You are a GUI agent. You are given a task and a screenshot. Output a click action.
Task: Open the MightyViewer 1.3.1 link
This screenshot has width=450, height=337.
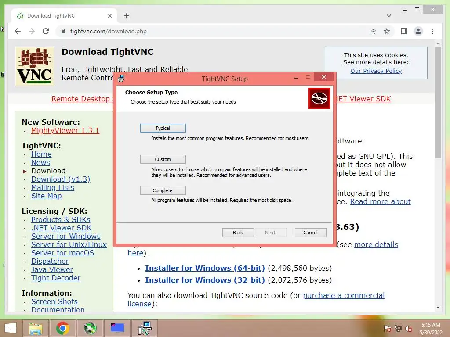[x=65, y=130]
